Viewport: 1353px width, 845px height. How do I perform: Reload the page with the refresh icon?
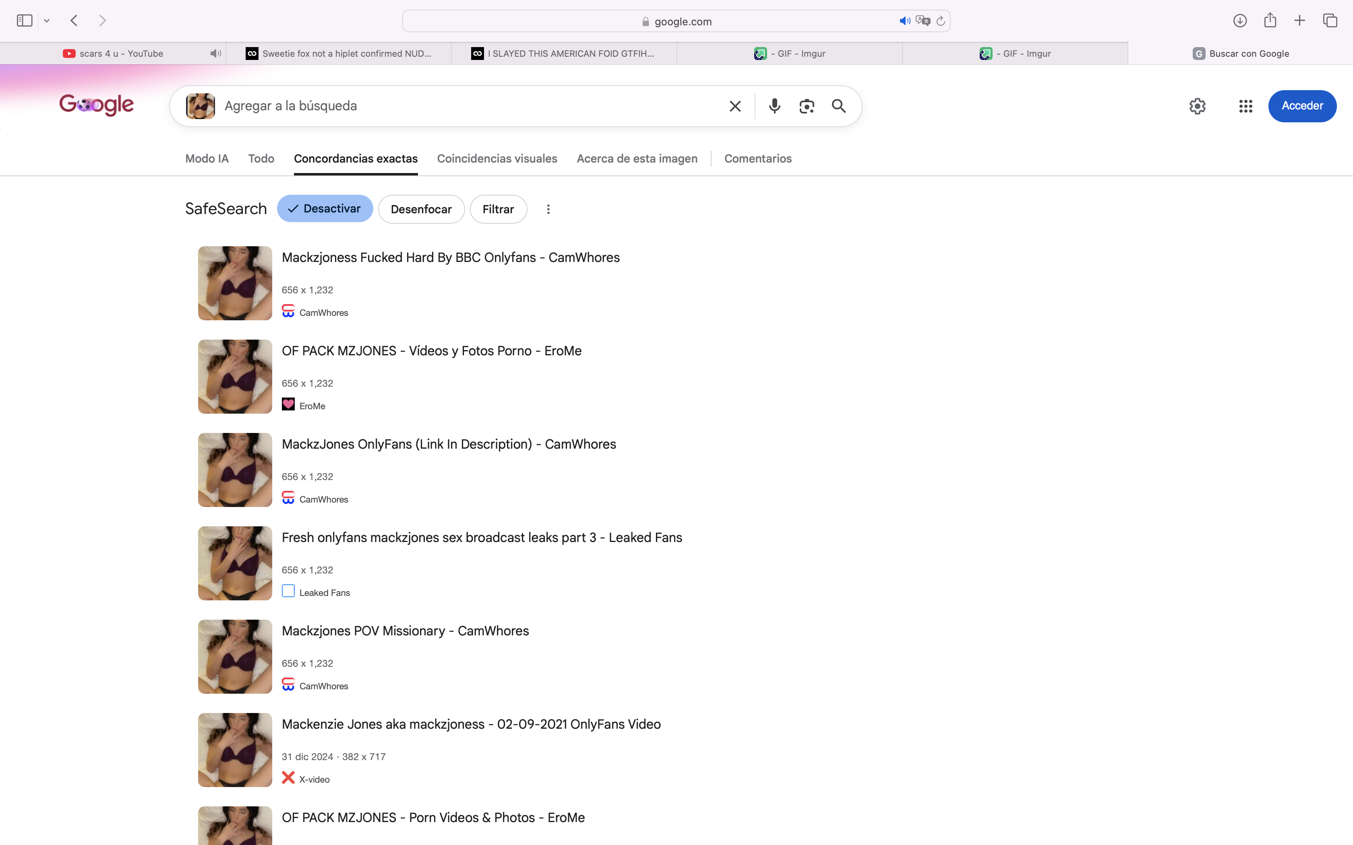pyautogui.click(x=940, y=21)
